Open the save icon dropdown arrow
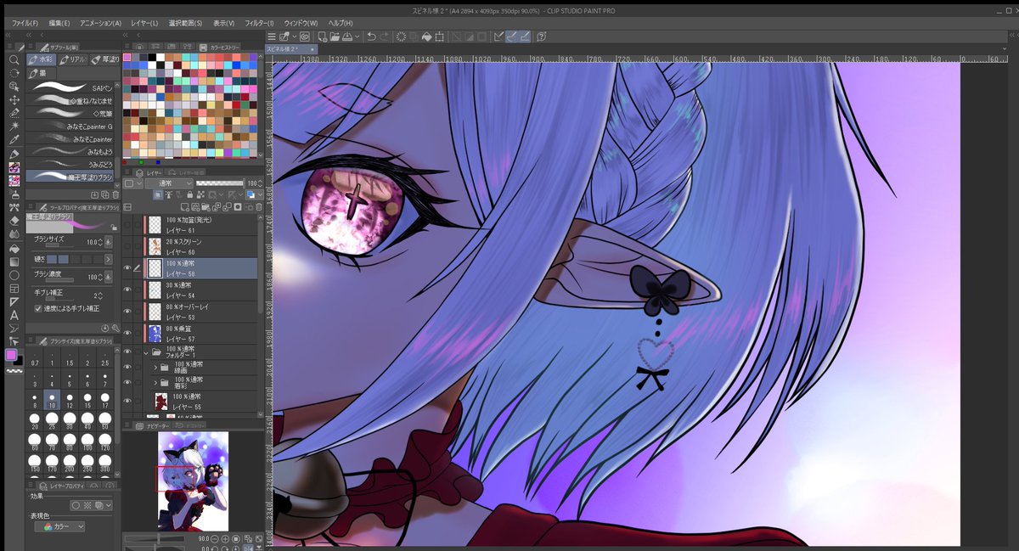This screenshot has width=1019, height=551. coord(357,37)
